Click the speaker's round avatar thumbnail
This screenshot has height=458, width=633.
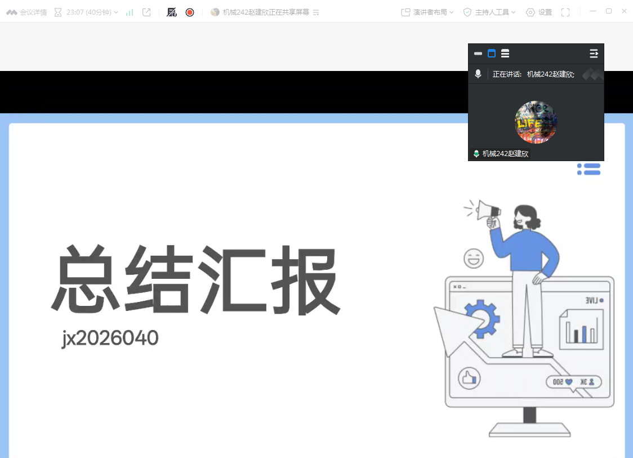click(536, 122)
